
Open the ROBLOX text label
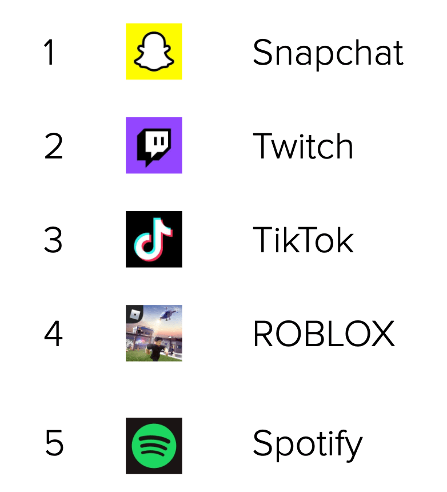click(324, 334)
